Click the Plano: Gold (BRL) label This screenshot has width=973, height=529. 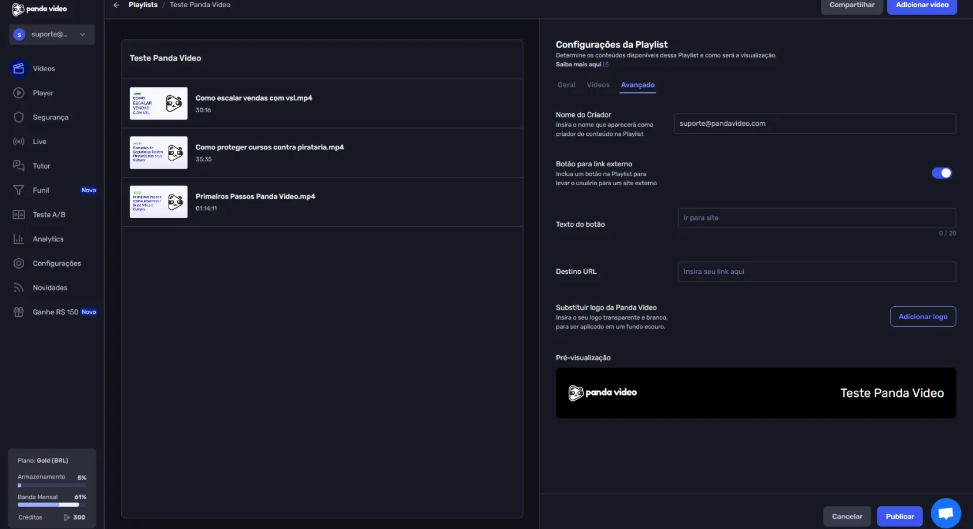(x=43, y=461)
